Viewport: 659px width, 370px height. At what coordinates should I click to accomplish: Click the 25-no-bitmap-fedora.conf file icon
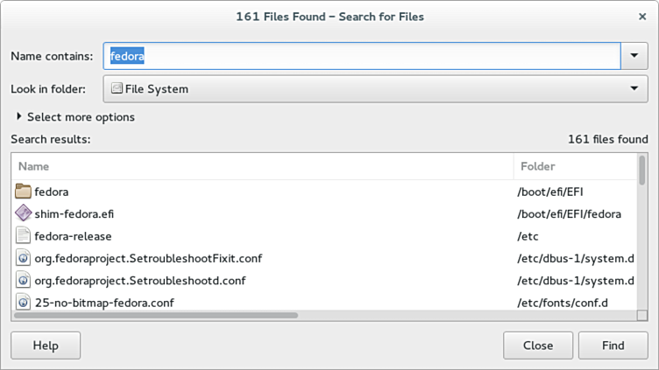pyautogui.click(x=24, y=303)
